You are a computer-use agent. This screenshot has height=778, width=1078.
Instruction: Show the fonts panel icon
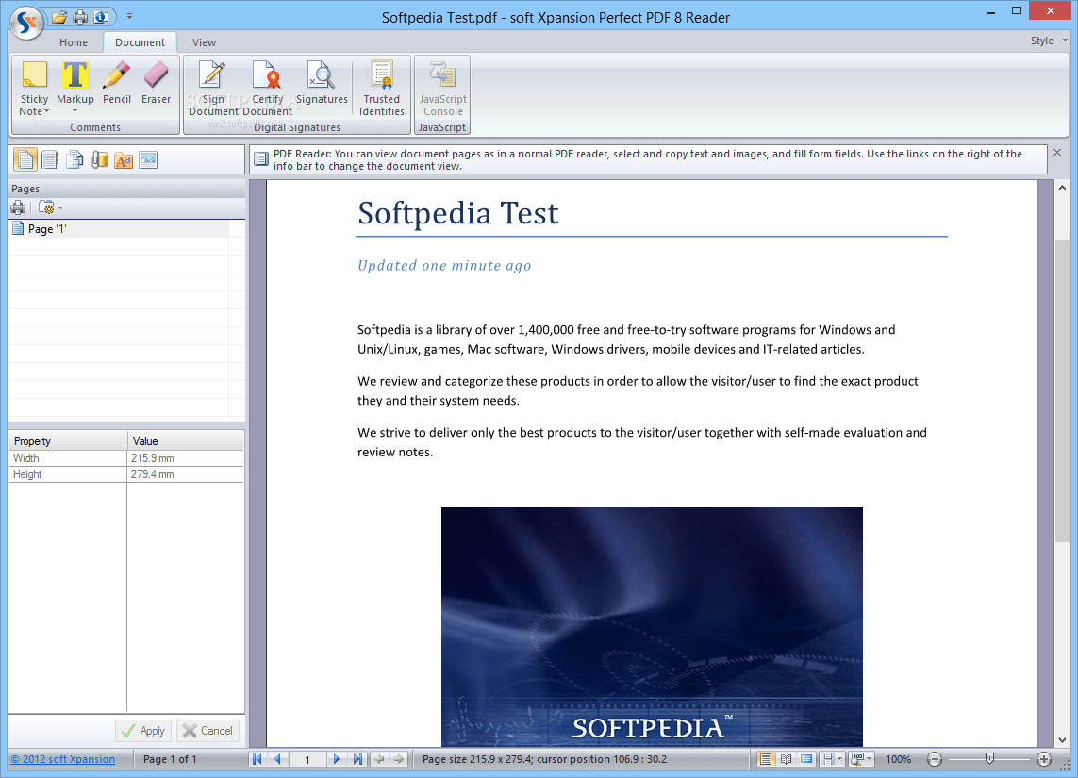pyautogui.click(x=124, y=159)
